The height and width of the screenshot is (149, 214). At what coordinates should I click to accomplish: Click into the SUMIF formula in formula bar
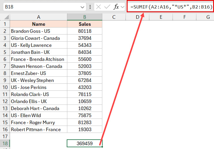click(x=170, y=7)
